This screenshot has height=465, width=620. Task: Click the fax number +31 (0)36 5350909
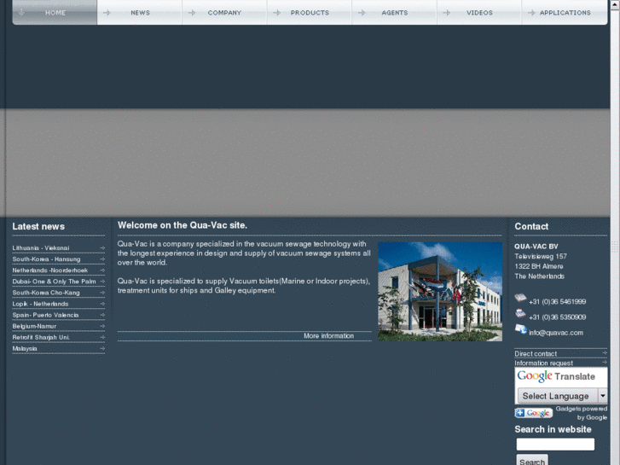[557, 317]
